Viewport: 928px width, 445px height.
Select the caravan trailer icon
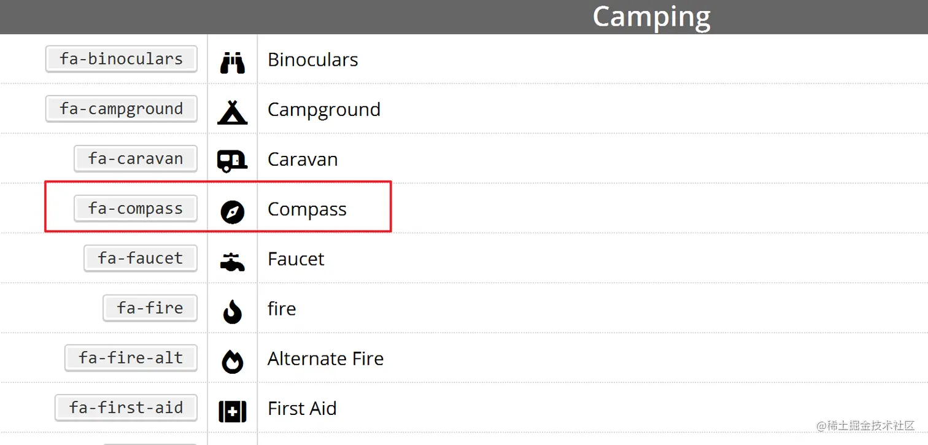233,161
